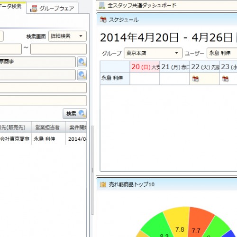Click the empty schedule cell under 21 (月)

tap(174, 79)
